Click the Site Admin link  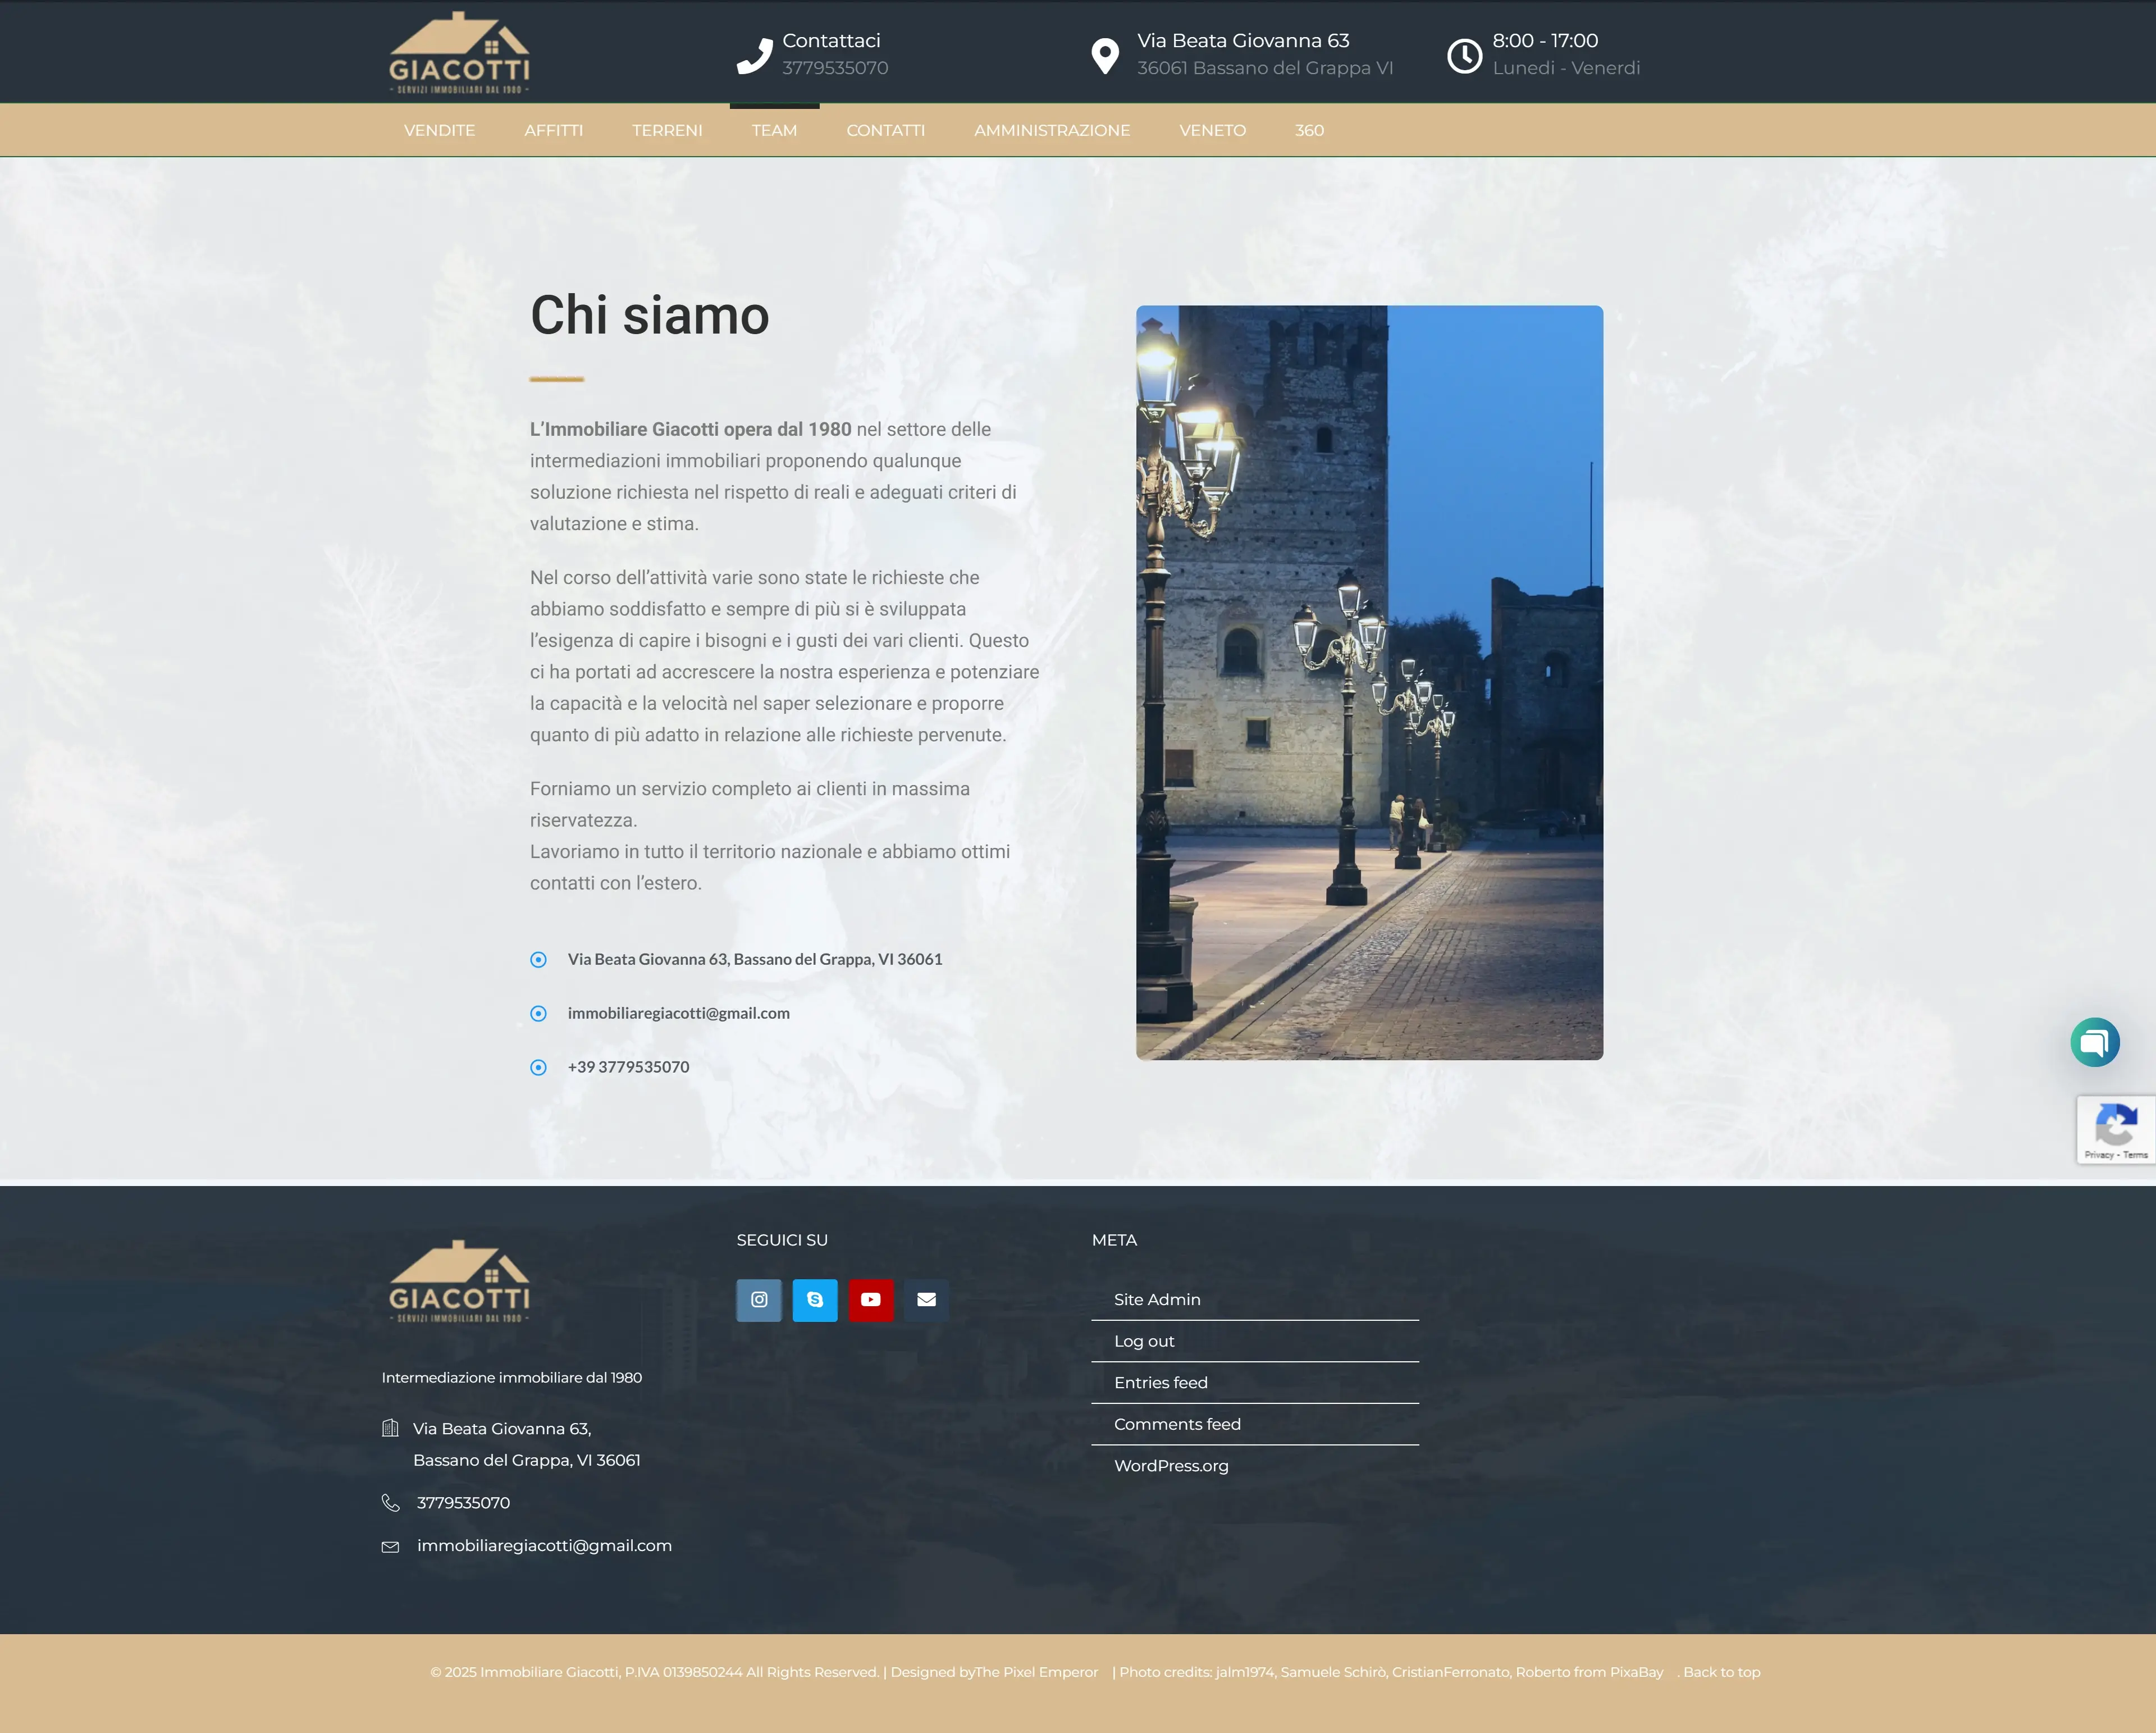coord(1157,1299)
